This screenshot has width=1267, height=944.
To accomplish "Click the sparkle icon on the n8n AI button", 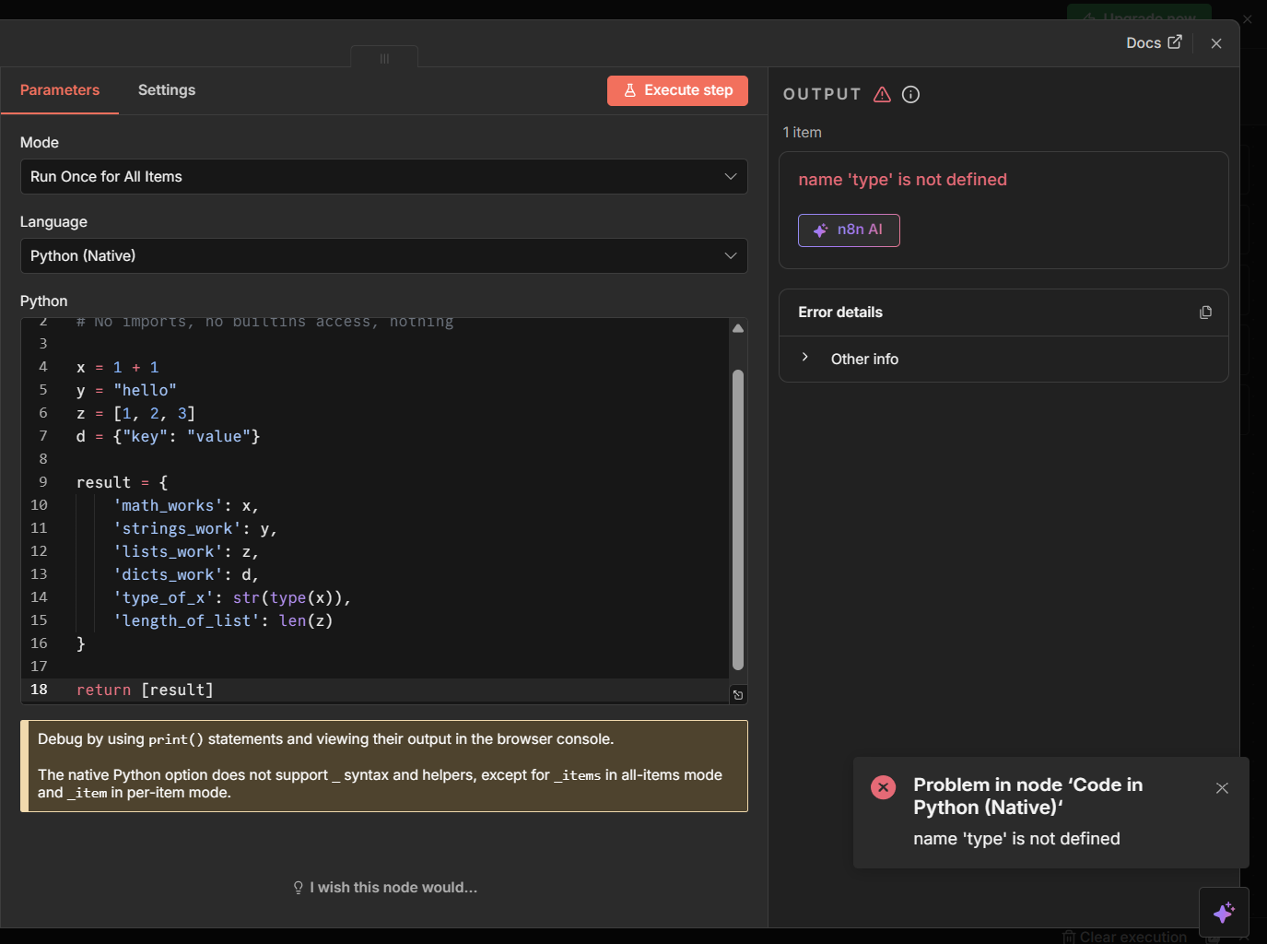I will [x=819, y=230].
